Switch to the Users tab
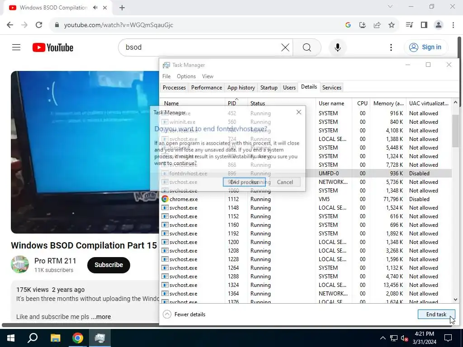The height and width of the screenshot is (347, 463). (x=289, y=88)
